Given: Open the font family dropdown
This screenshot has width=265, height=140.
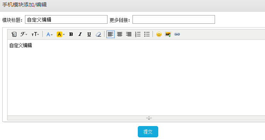Looking at the screenshot, I should (24, 34).
